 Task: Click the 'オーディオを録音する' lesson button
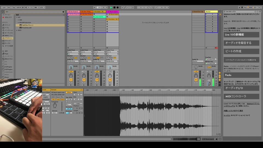pos(241,43)
